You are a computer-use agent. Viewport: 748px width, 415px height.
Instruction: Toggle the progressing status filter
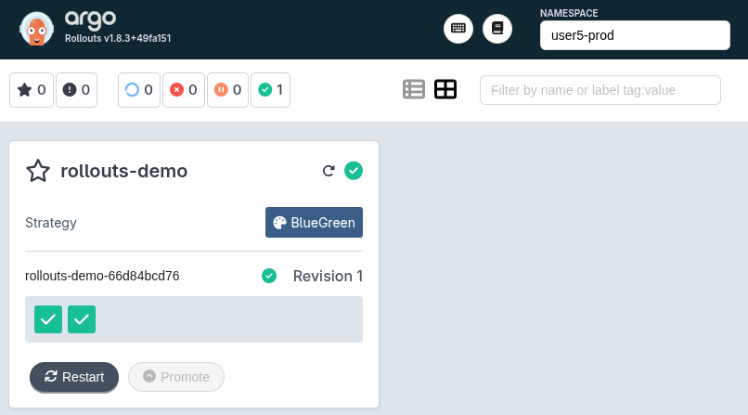pos(139,90)
